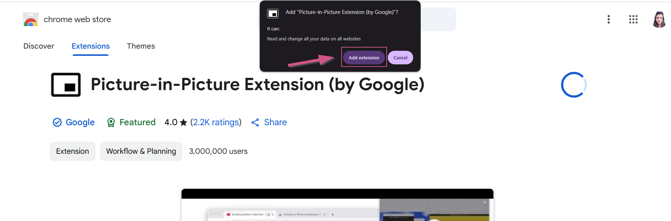Click the "It can:" label in the dialog
The height and width of the screenshot is (221, 671).
point(273,29)
